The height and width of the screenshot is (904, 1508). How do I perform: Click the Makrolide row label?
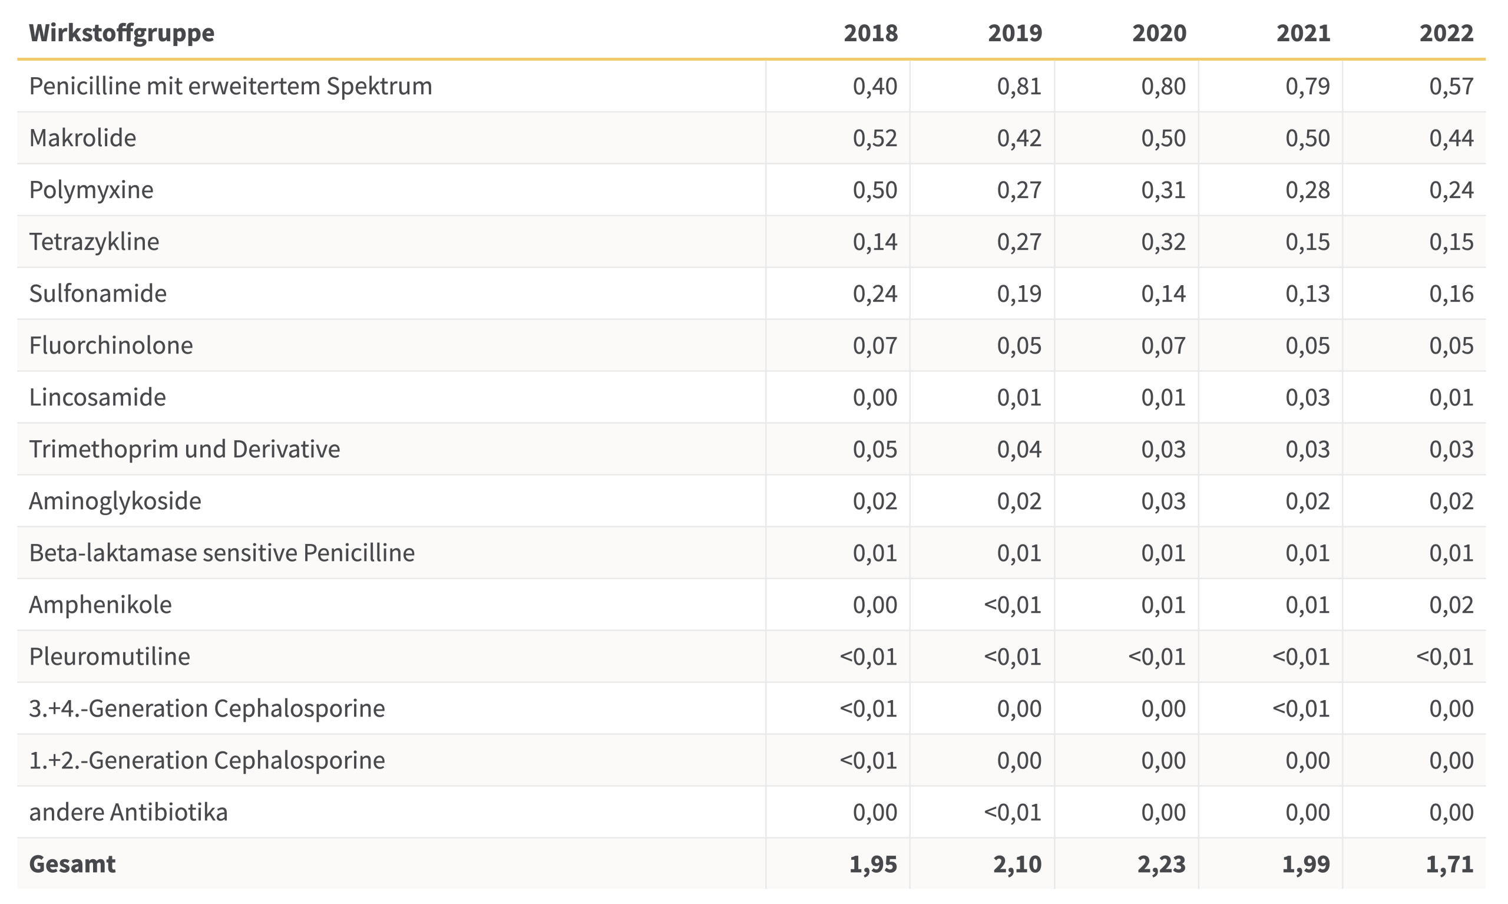pos(83,138)
